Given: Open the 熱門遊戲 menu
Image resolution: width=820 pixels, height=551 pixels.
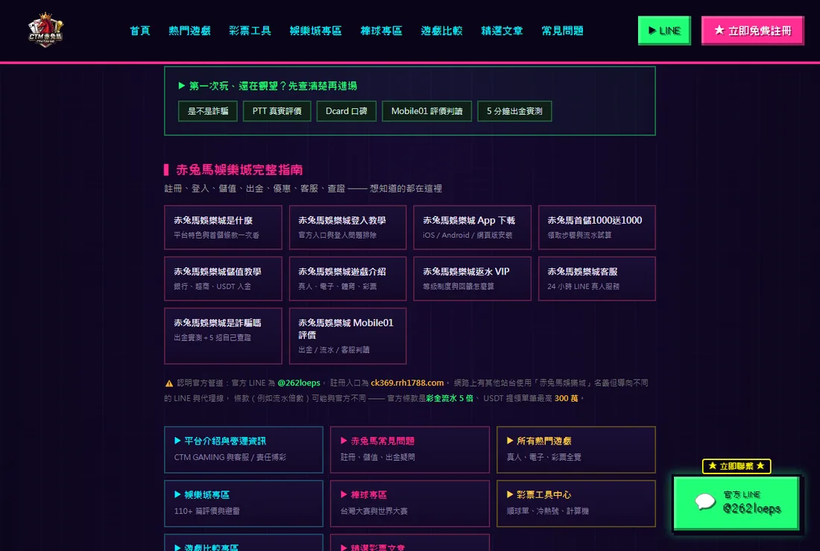Looking at the screenshot, I should pos(190,31).
